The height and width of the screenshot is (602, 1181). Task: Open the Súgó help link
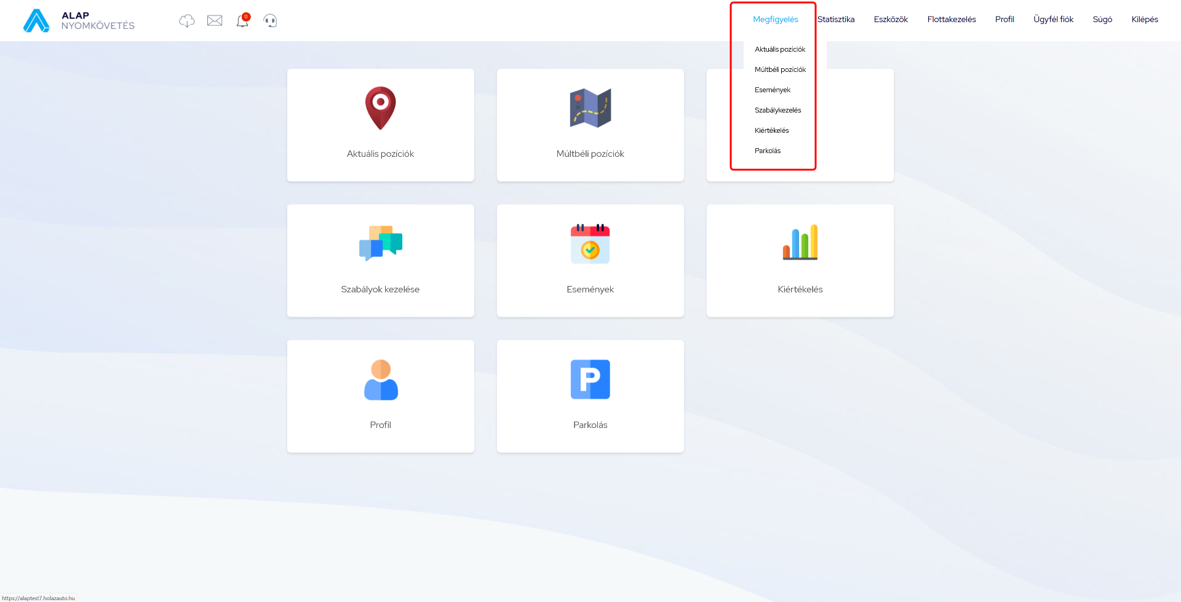[x=1102, y=20]
